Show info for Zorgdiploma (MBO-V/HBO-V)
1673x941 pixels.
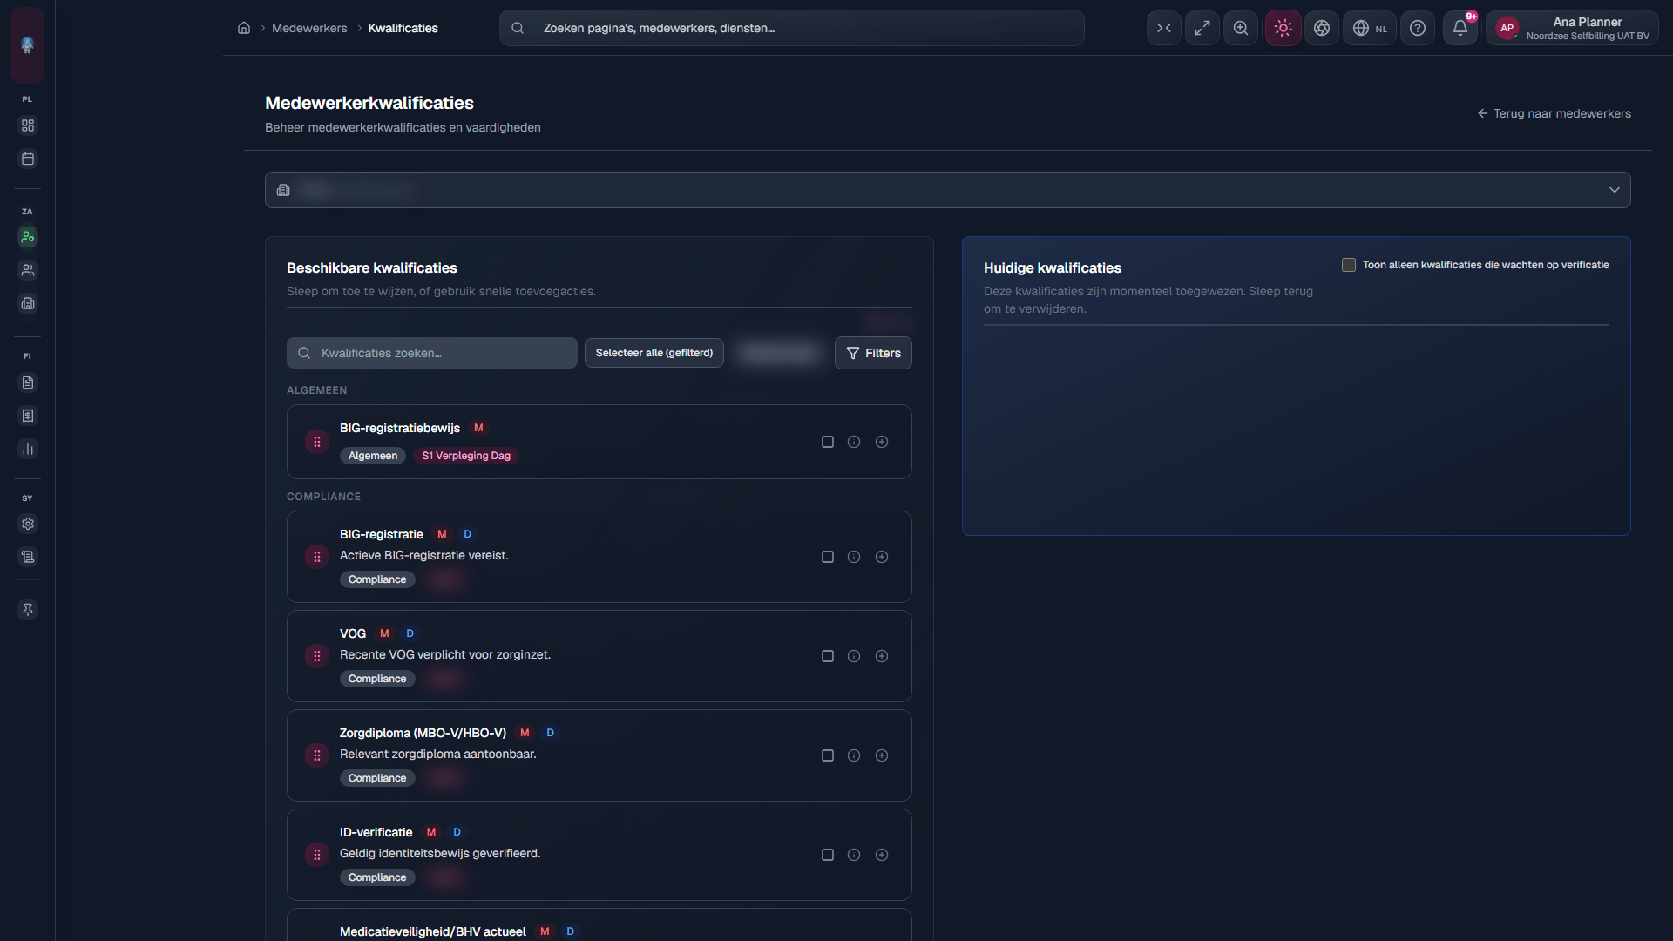[x=854, y=755]
